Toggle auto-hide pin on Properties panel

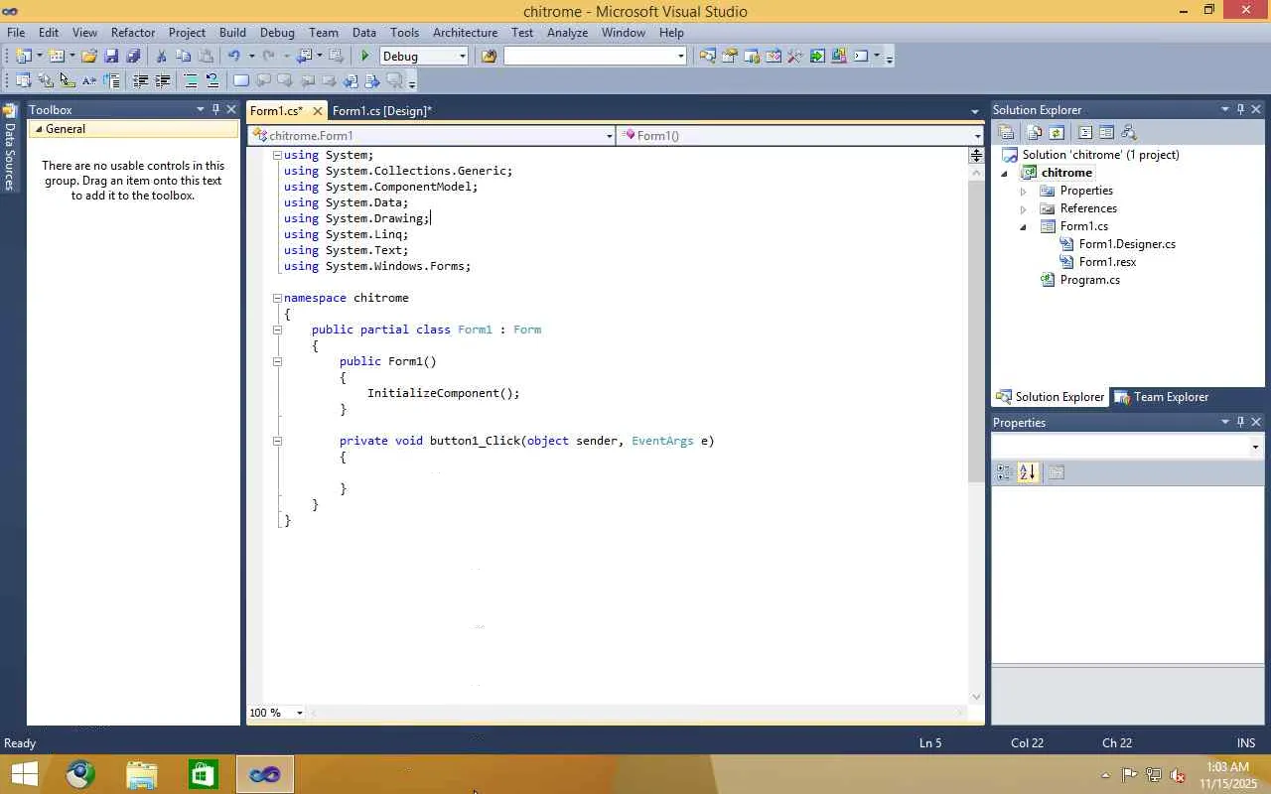[1240, 422]
